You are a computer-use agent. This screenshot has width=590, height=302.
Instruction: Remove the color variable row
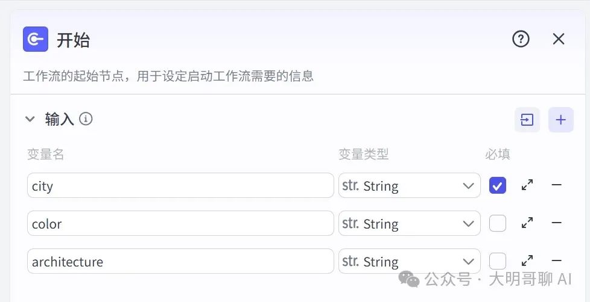[x=556, y=223]
